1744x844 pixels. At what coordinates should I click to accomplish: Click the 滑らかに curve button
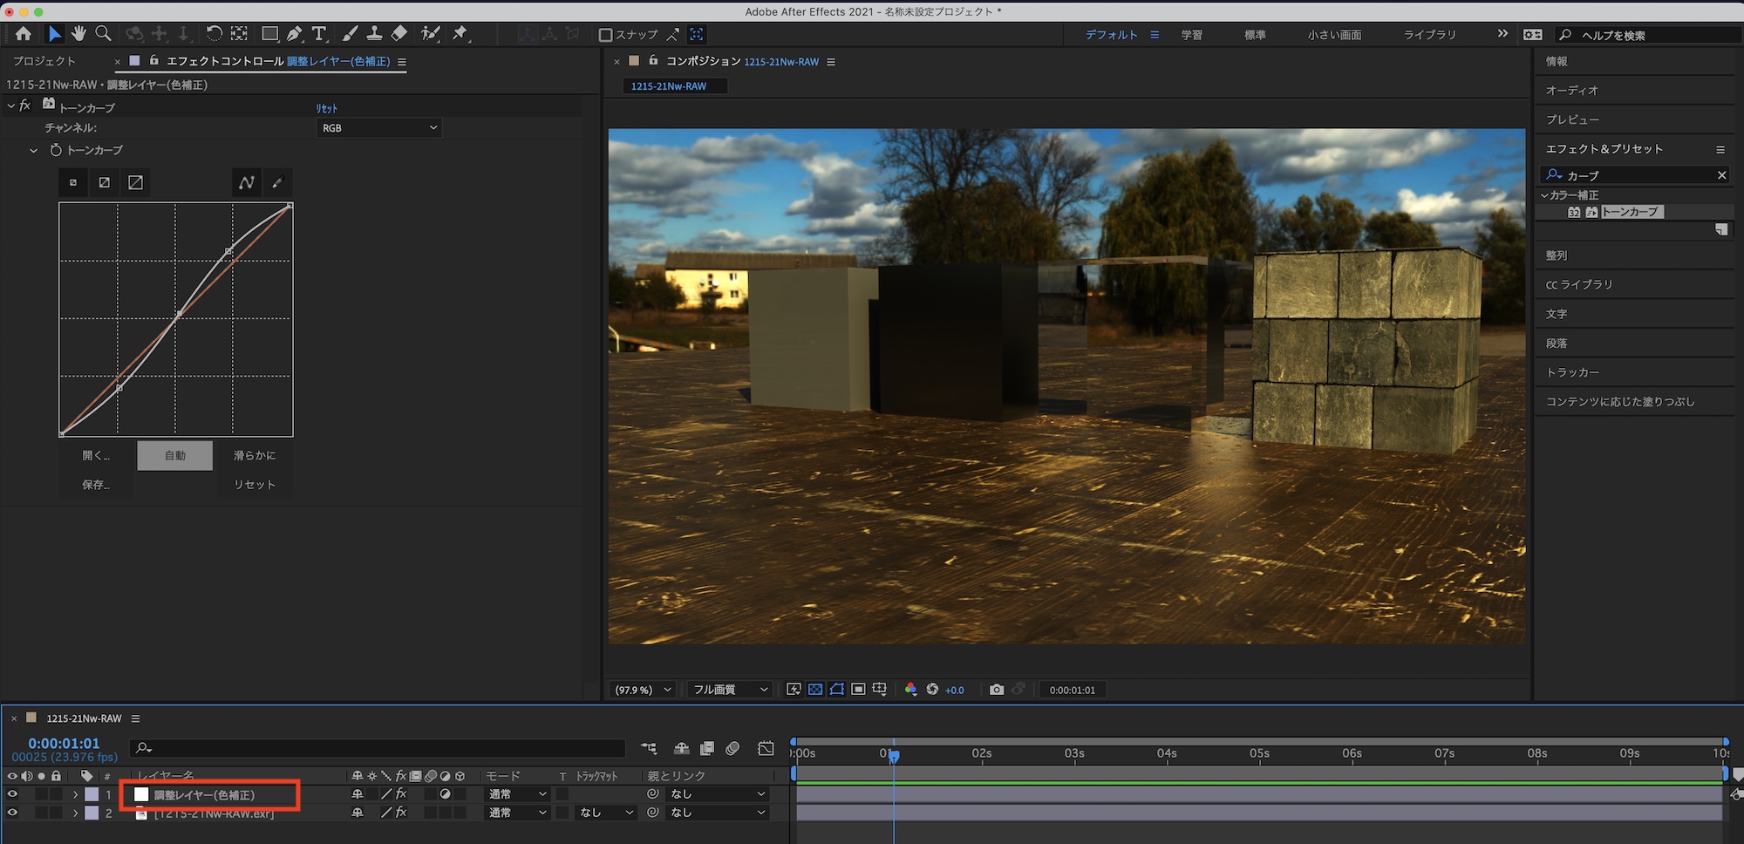[x=255, y=455]
